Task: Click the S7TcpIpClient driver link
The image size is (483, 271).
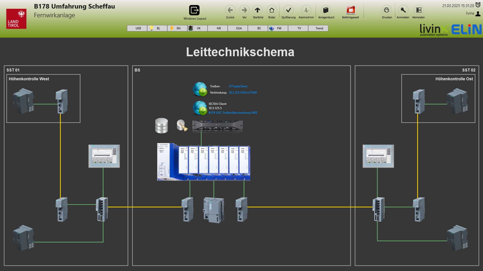Action: 238,86
